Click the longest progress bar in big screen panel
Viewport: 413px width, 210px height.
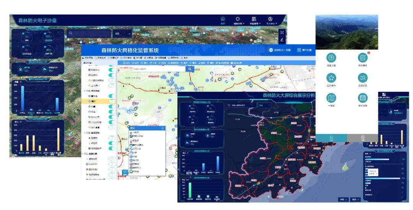click(x=382, y=178)
